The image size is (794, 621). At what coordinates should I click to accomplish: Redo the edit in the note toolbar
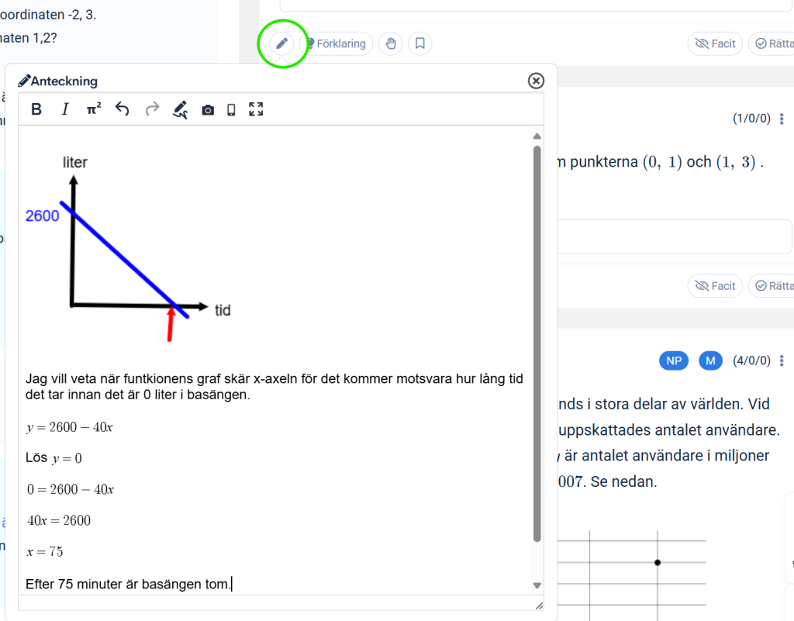[x=152, y=109]
